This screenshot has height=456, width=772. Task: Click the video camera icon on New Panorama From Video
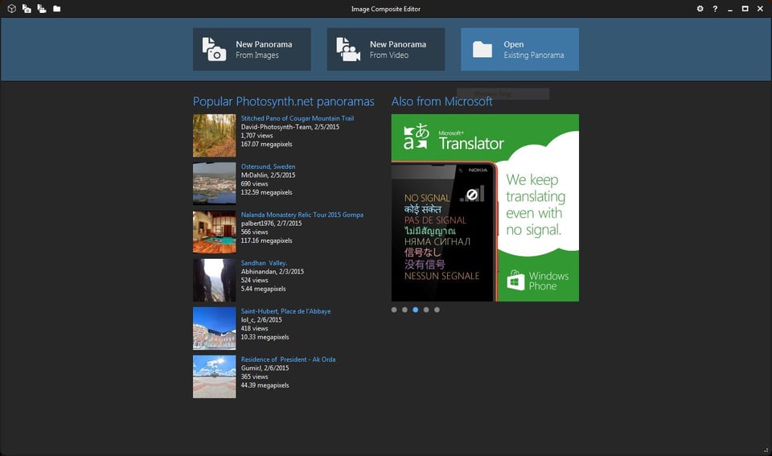point(348,49)
